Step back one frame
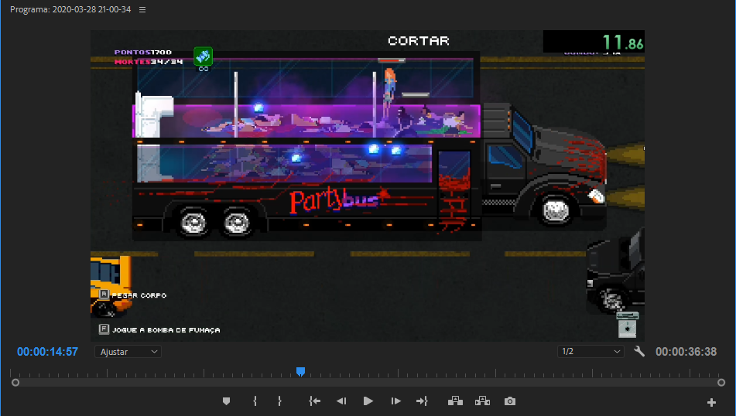 [x=341, y=401]
